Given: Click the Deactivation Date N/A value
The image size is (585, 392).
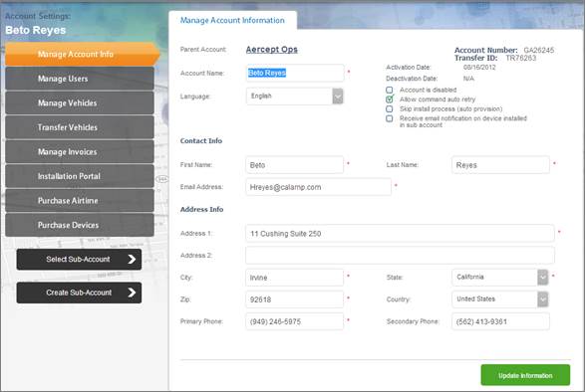Looking at the screenshot, I should click(x=468, y=79).
